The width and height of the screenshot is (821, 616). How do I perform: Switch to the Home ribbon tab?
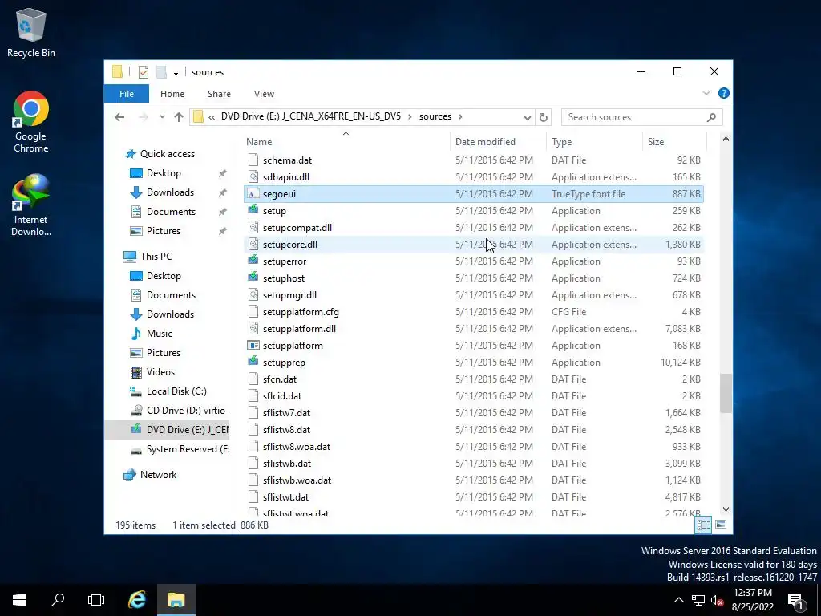pos(172,94)
